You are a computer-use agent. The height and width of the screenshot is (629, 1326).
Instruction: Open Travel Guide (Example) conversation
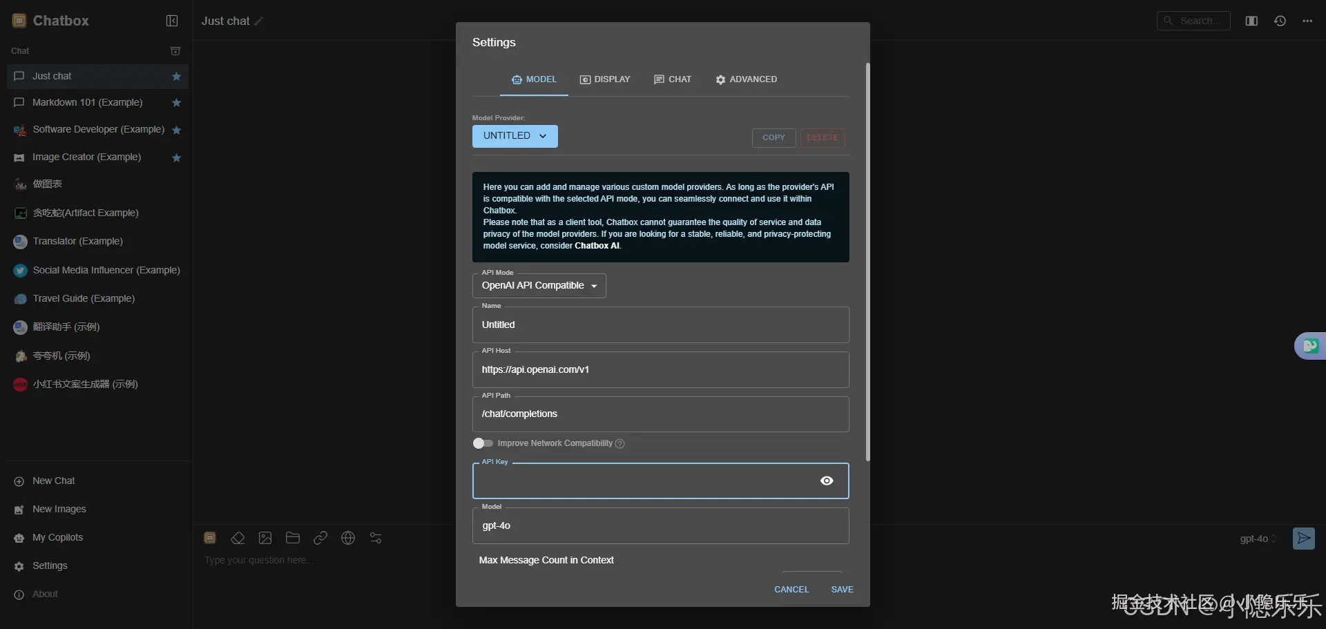click(97, 298)
